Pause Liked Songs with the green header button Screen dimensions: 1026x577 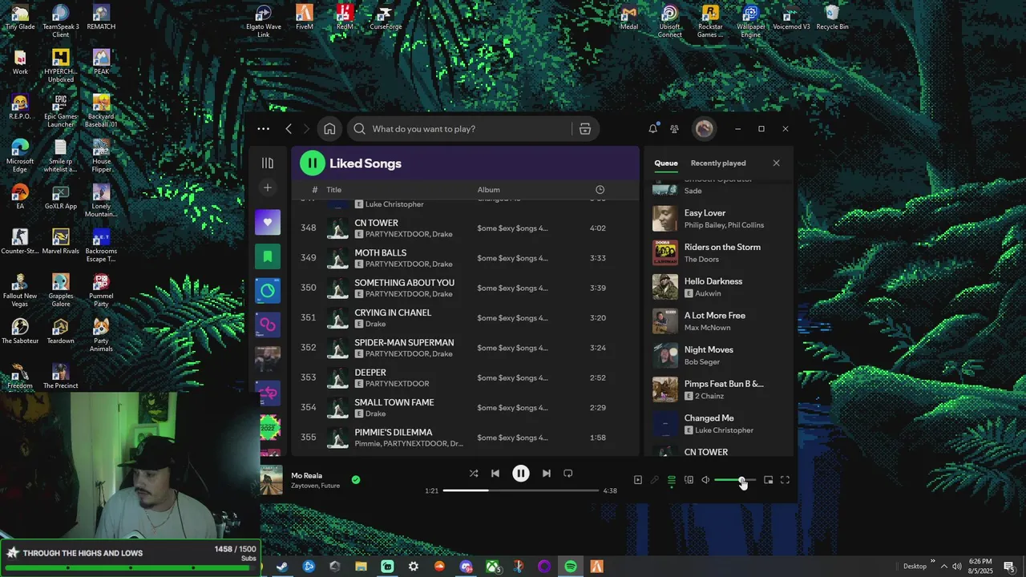(x=312, y=163)
